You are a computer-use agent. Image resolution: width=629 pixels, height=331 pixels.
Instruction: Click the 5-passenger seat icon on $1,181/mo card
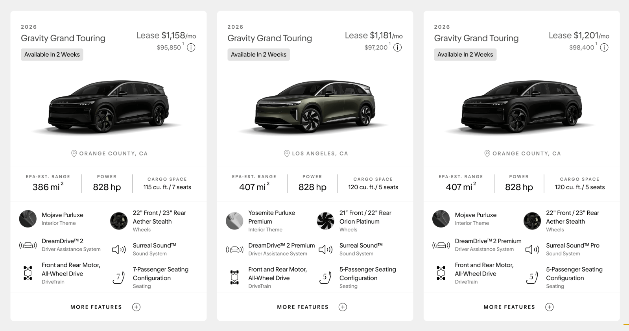(x=325, y=277)
